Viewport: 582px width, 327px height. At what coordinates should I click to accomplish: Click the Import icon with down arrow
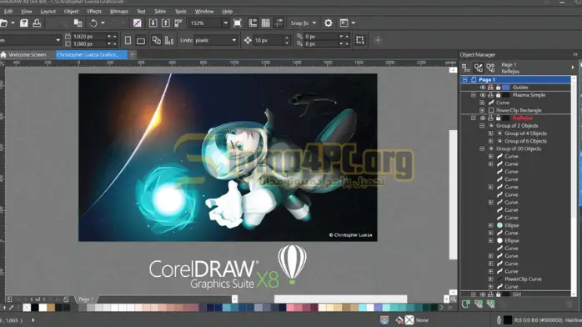153,23
